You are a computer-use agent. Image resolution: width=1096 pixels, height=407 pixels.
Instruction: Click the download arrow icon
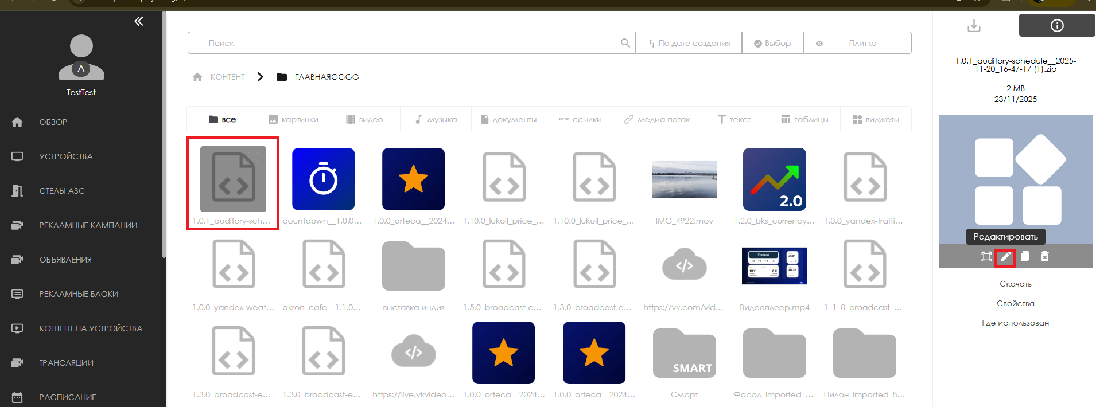pyautogui.click(x=974, y=26)
